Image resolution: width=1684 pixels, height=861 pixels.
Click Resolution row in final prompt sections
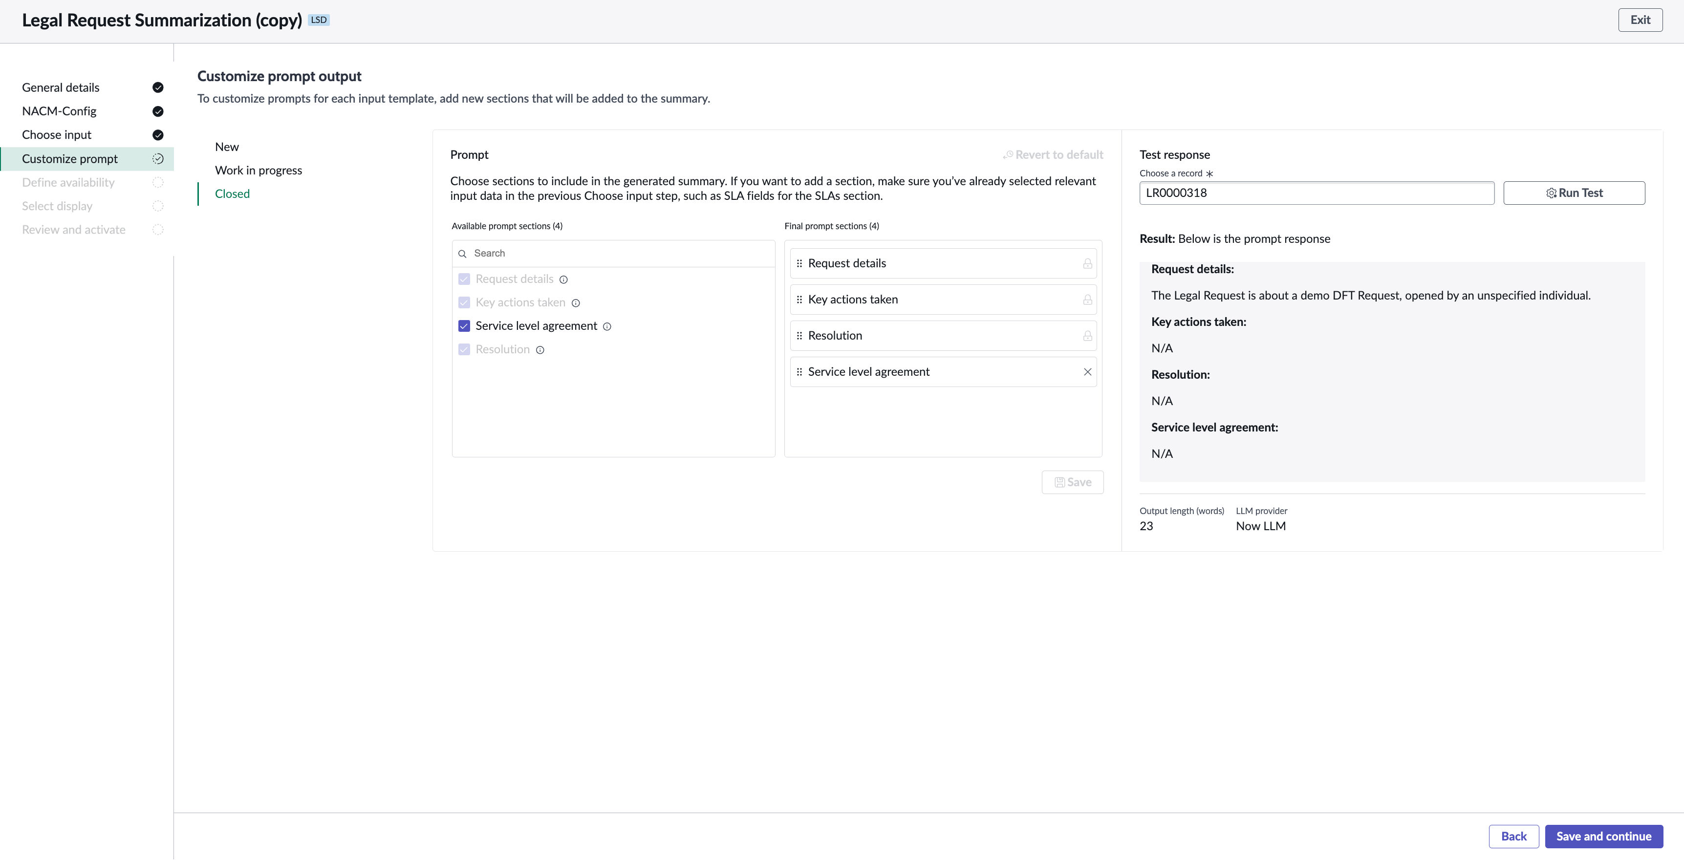(x=943, y=336)
